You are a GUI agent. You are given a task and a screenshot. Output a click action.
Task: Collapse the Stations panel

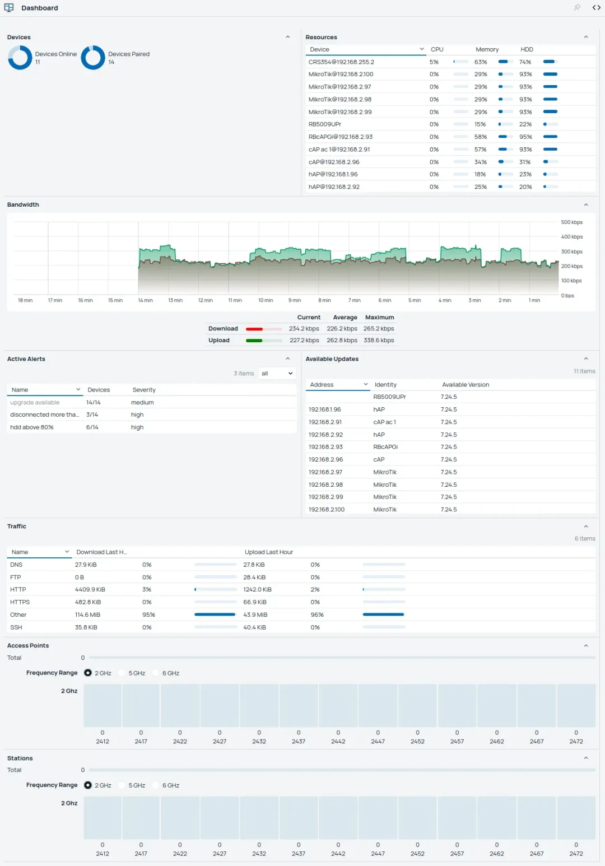[586, 758]
